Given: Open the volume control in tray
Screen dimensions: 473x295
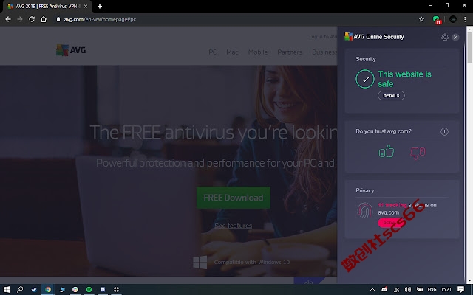Looking at the screenshot, I should (x=408, y=290).
